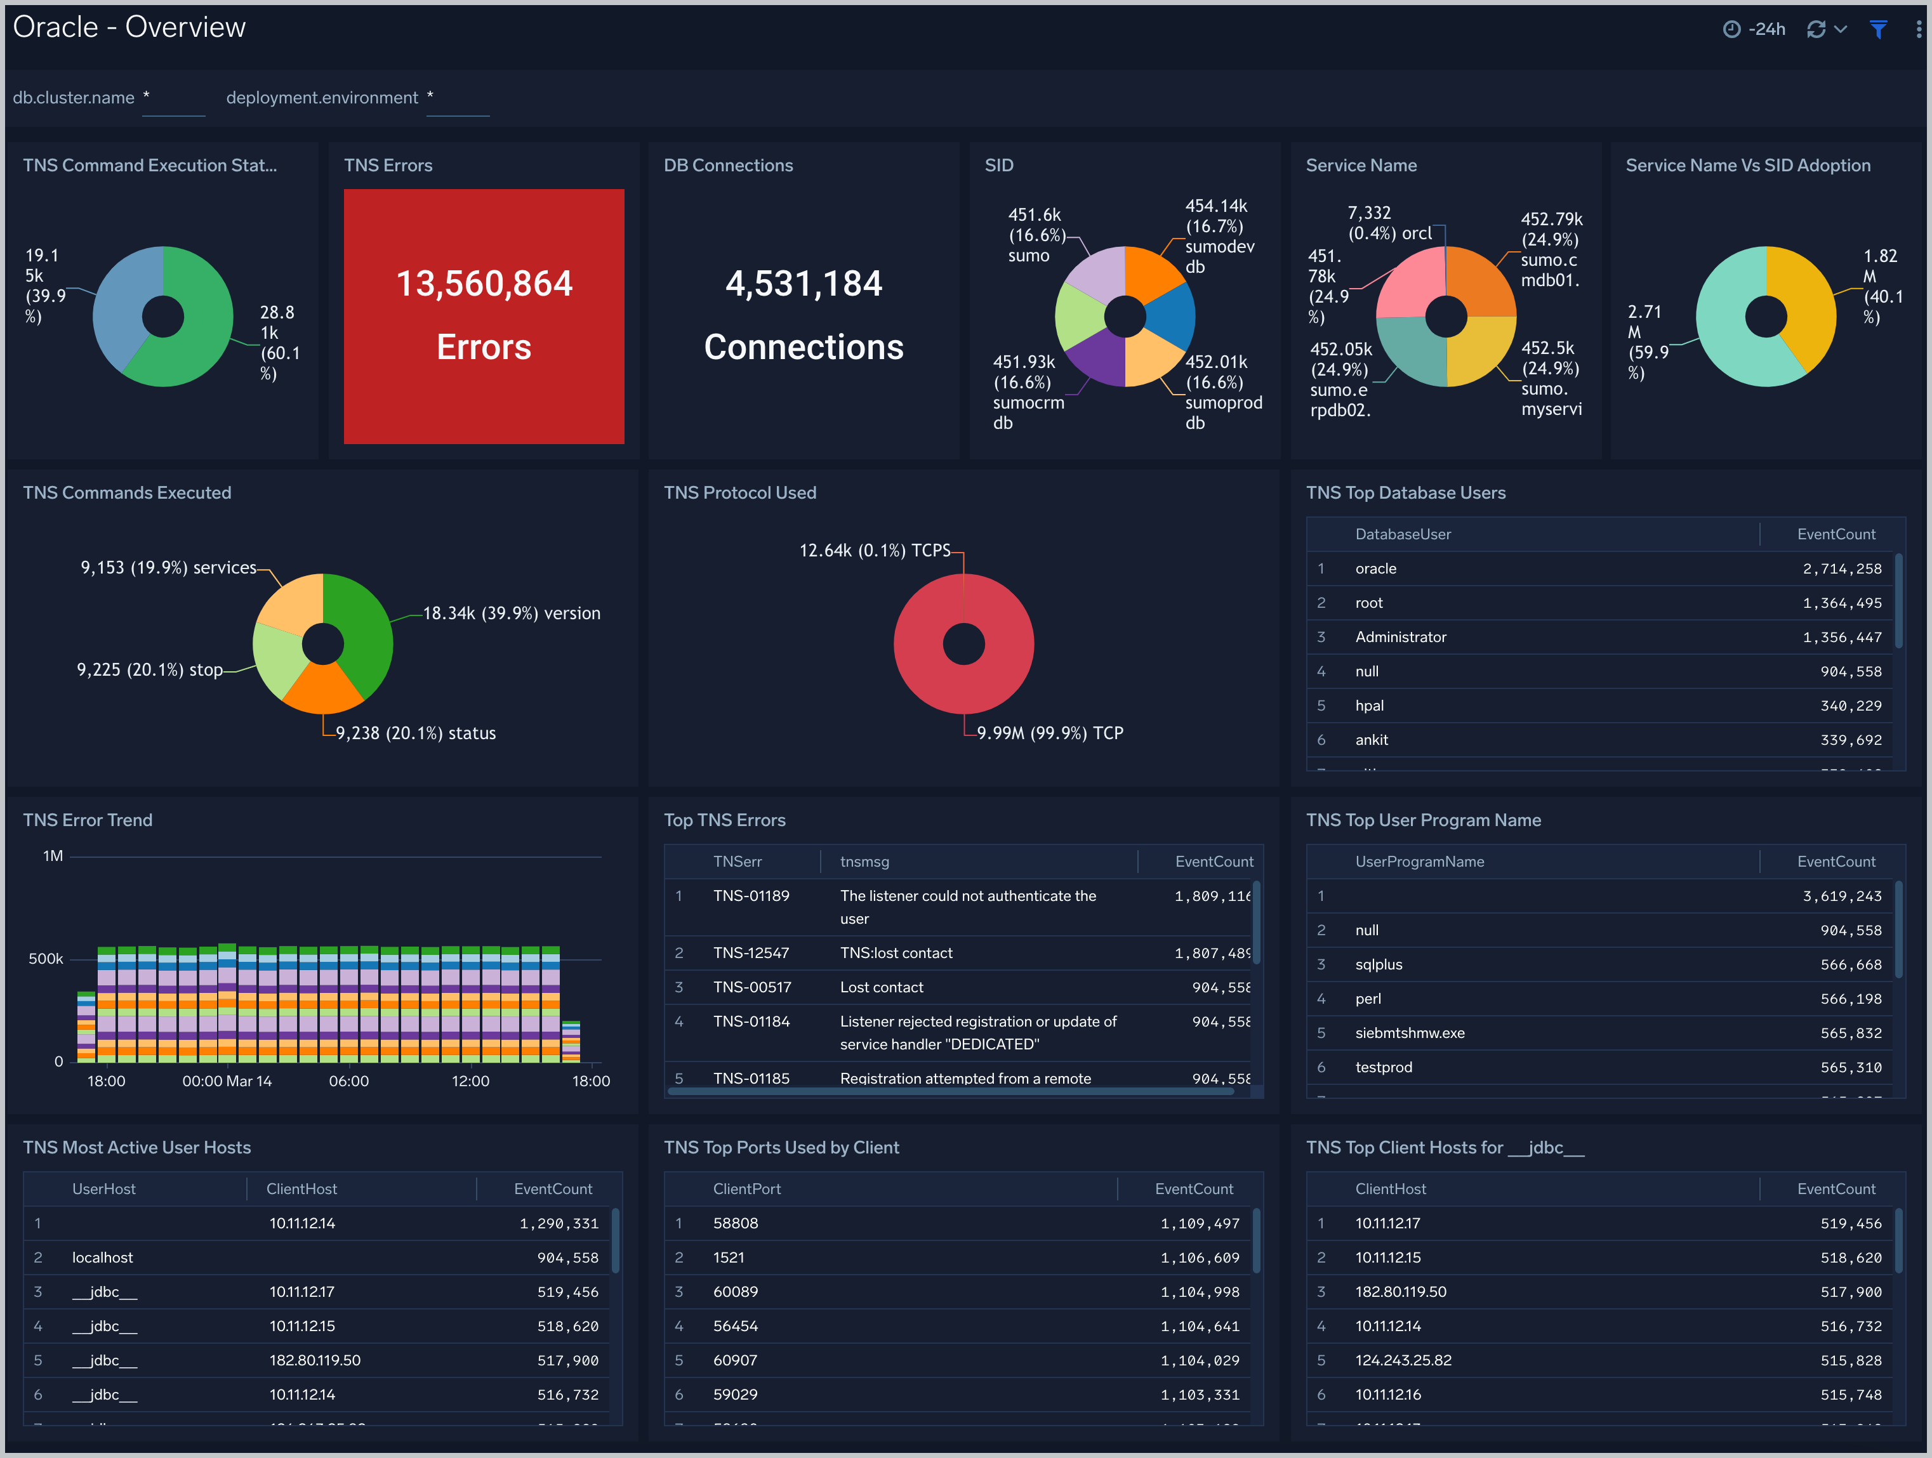Viewport: 1932px width, 1458px height.
Task: Select the client port 58808 row
Action: [959, 1223]
